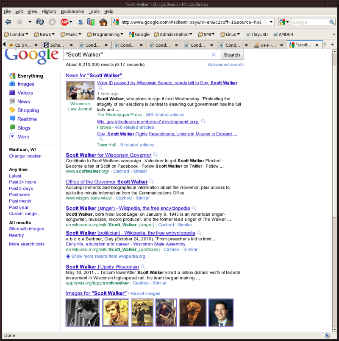Image resolution: width=339 pixels, height=341 pixels.
Task: Reload the current page
Action: pyautogui.click(x=40, y=22)
